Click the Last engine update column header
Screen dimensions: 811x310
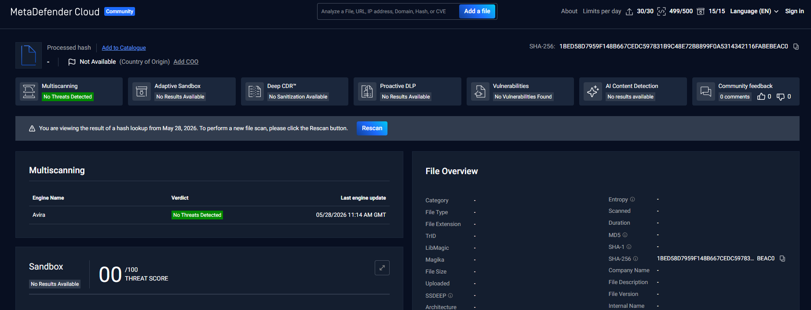pyautogui.click(x=363, y=198)
